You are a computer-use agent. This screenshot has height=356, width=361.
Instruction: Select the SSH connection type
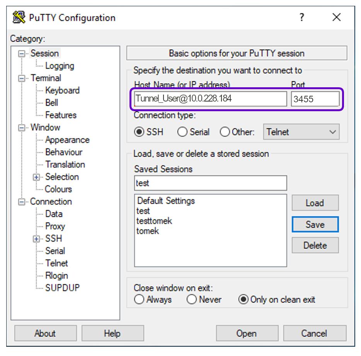click(x=139, y=132)
